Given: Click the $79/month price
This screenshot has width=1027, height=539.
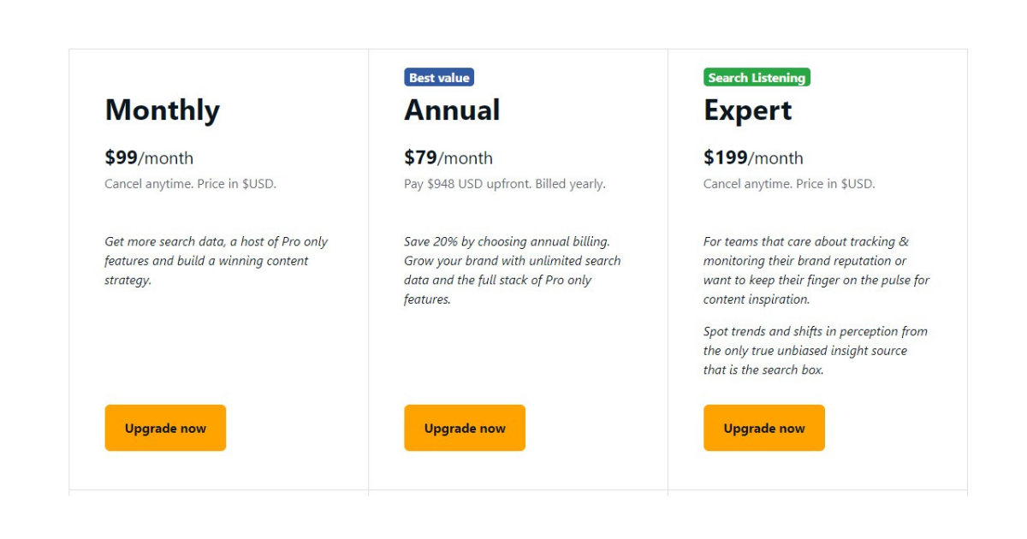Looking at the screenshot, I should click(x=448, y=157).
